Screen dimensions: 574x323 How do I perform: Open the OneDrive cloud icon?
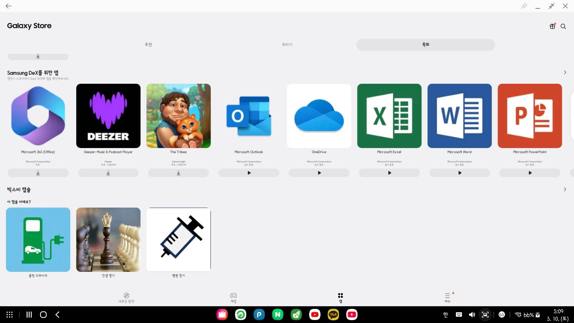click(319, 116)
